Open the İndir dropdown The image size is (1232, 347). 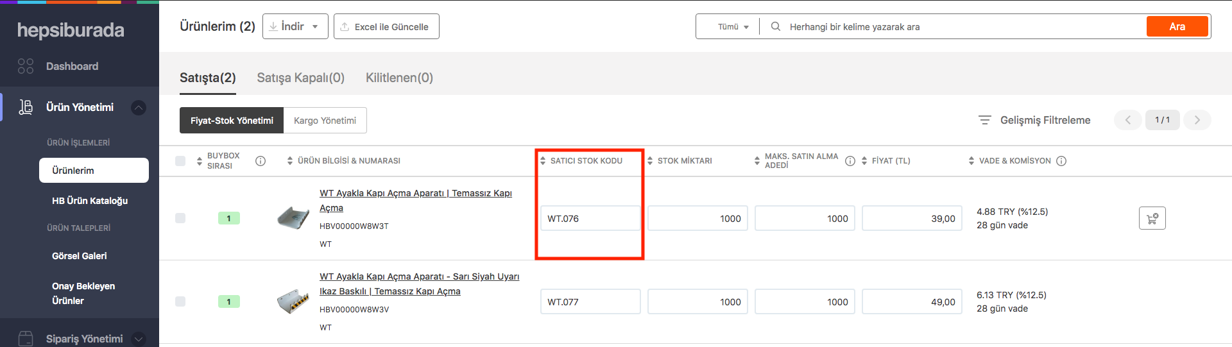pyautogui.click(x=295, y=26)
